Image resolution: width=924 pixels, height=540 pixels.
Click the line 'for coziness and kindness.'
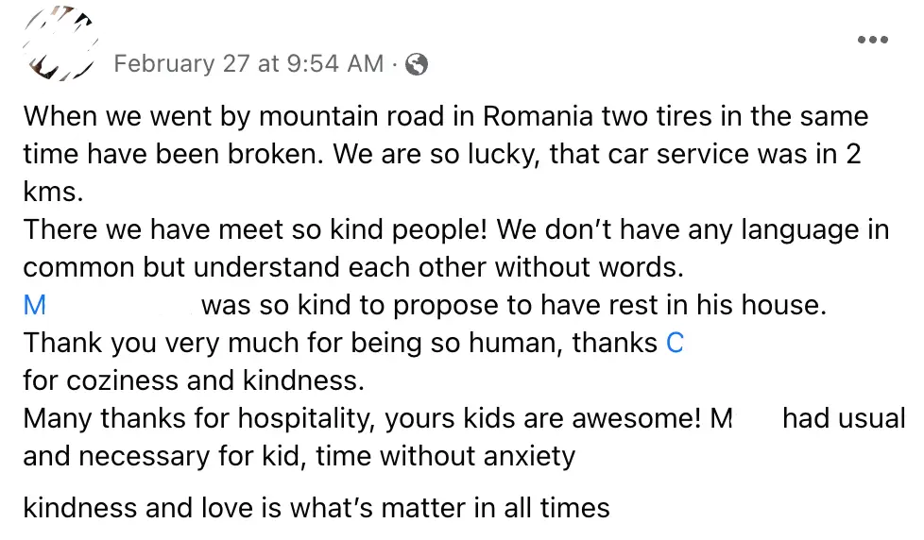click(193, 380)
